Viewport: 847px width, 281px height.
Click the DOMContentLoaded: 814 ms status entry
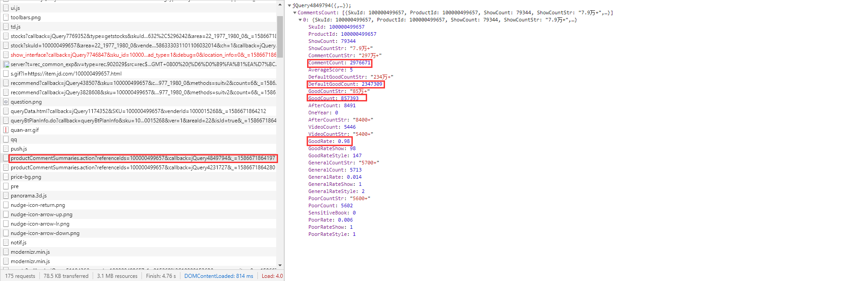(x=218, y=276)
